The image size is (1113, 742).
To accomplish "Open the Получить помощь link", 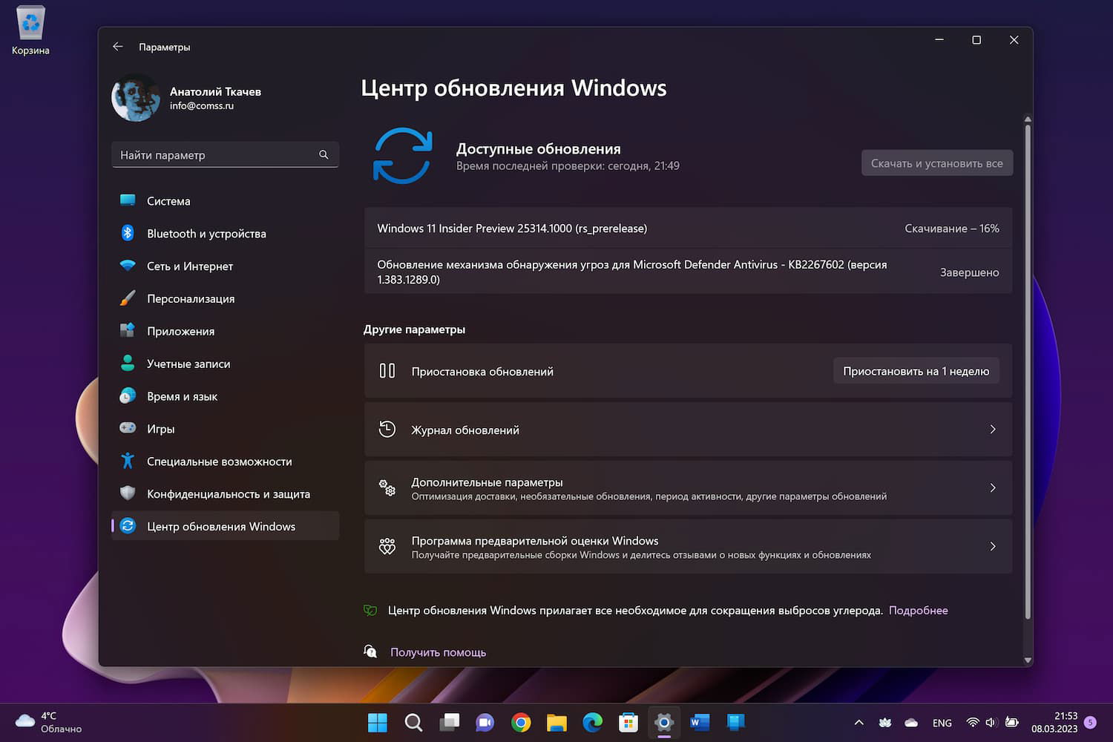I will coord(438,651).
